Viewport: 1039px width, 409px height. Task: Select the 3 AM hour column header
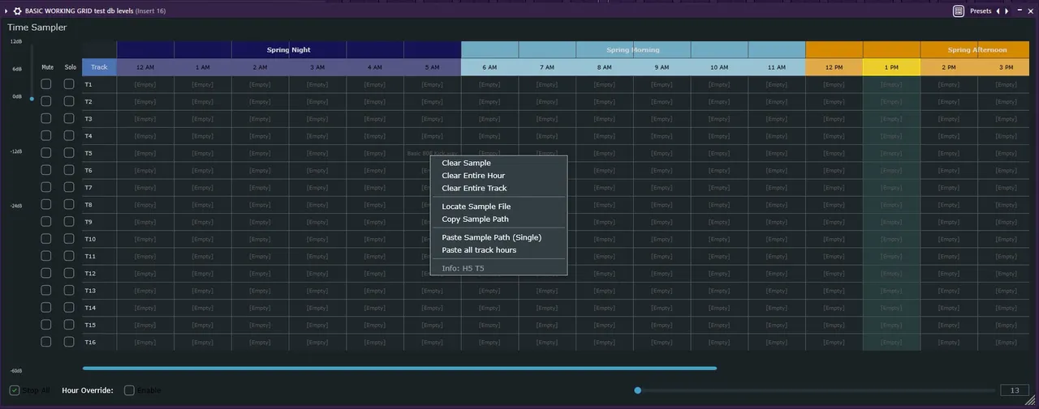[x=317, y=67]
